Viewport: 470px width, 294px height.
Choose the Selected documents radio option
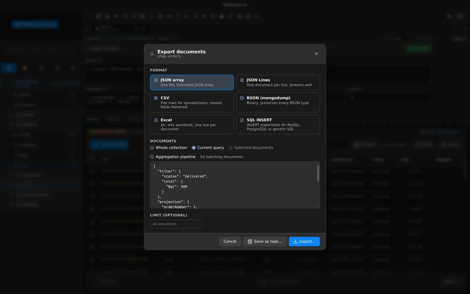[231, 148]
